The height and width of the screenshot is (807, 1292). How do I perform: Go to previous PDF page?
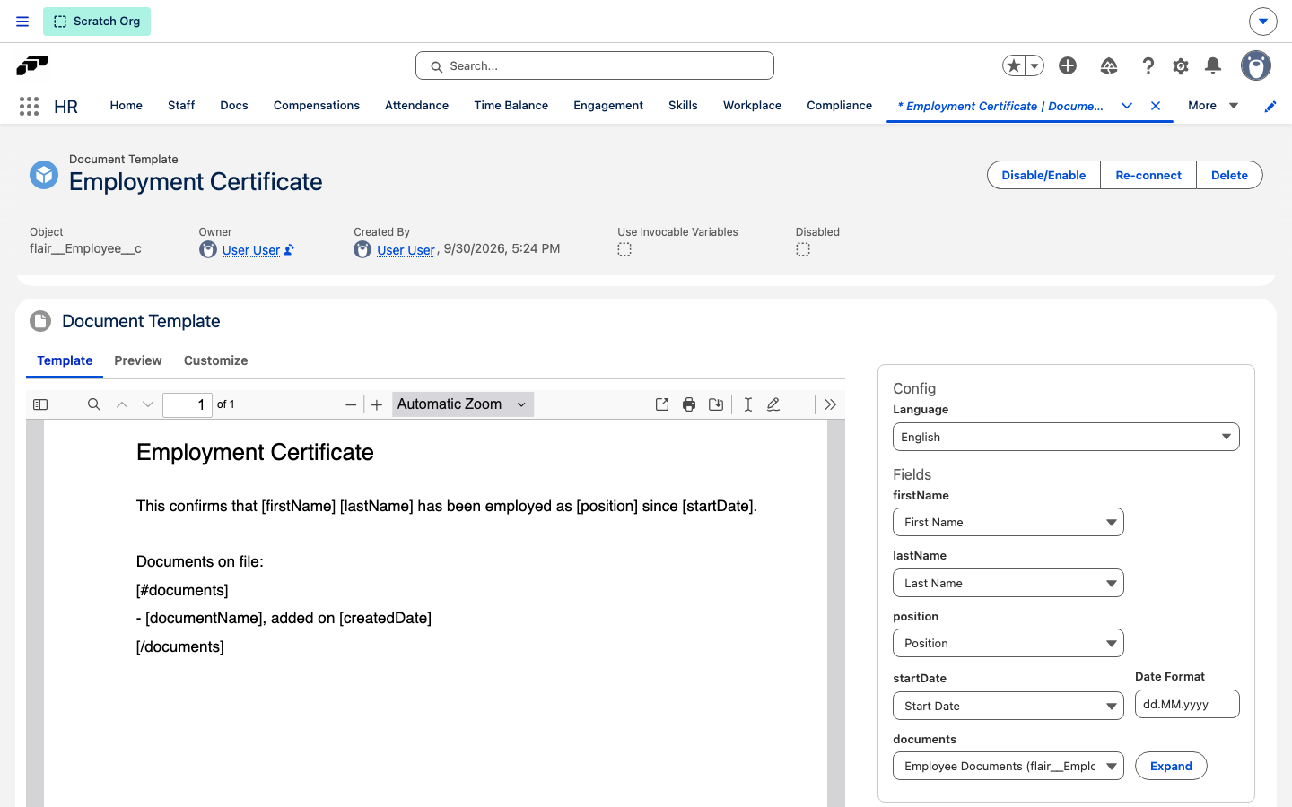(x=122, y=404)
